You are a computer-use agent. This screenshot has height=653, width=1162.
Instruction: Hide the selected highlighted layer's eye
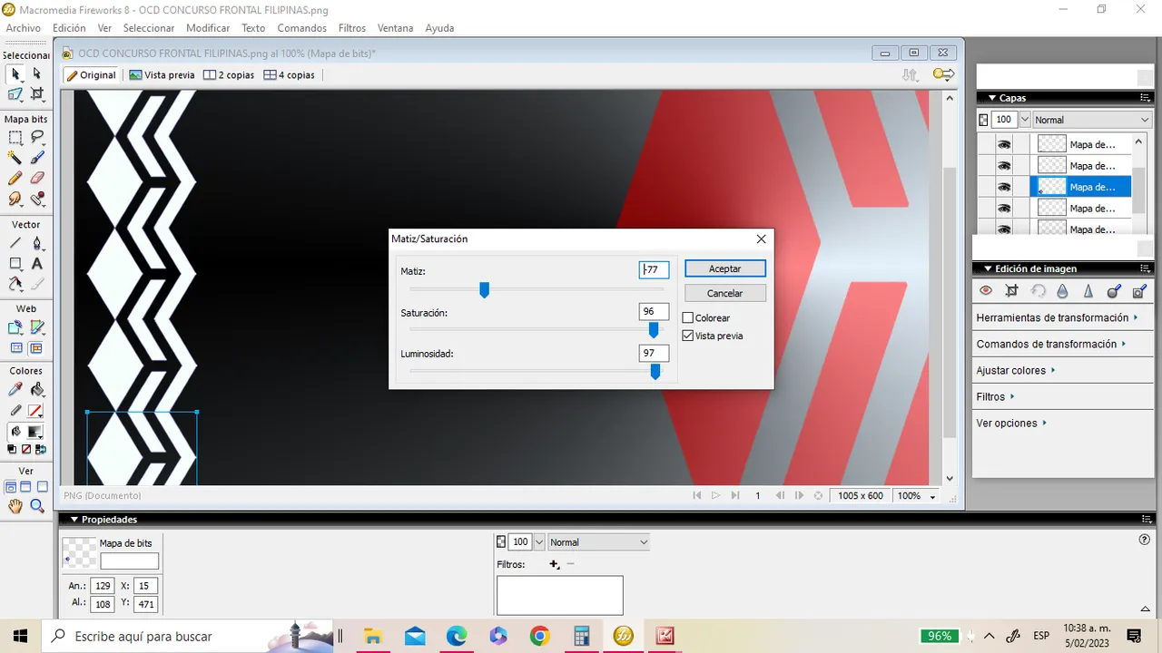click(x=1004, y=187)
